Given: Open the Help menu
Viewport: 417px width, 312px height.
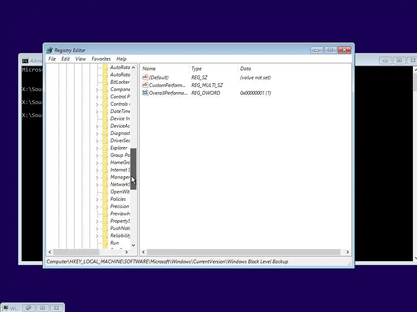Looking at the screenshot, I should point(121,59).
